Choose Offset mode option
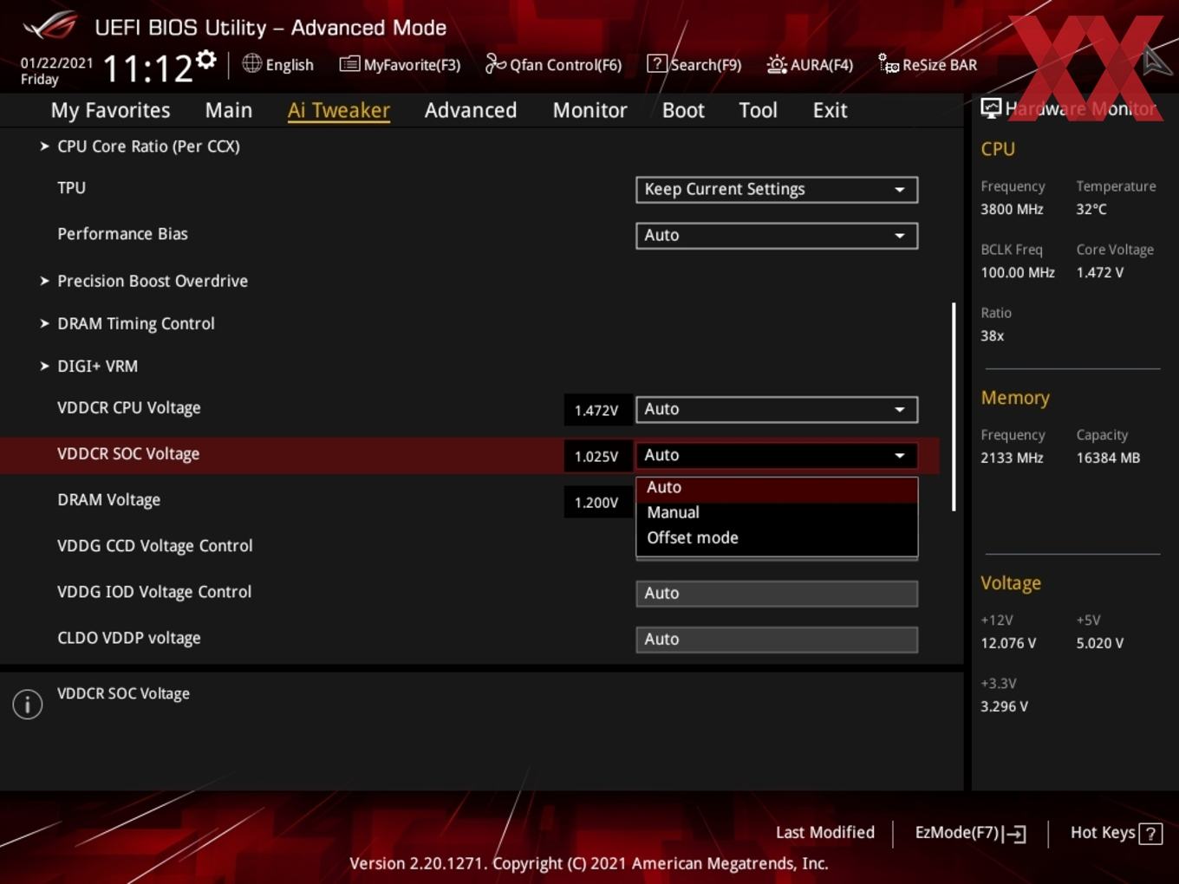Screen dimensions: 1179x884 pos(777,537)
